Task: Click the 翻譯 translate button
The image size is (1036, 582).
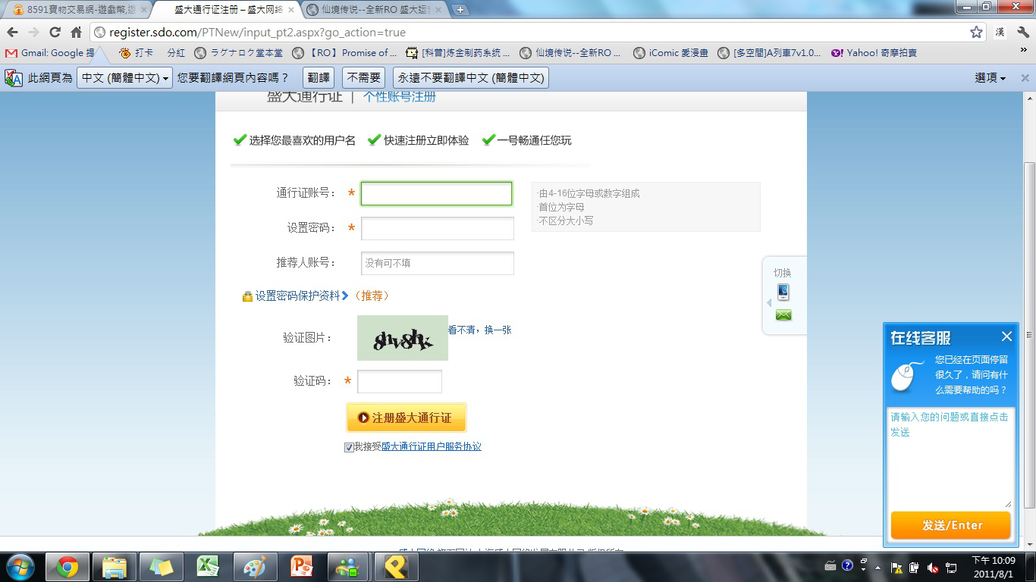Action: click(319, 78)
